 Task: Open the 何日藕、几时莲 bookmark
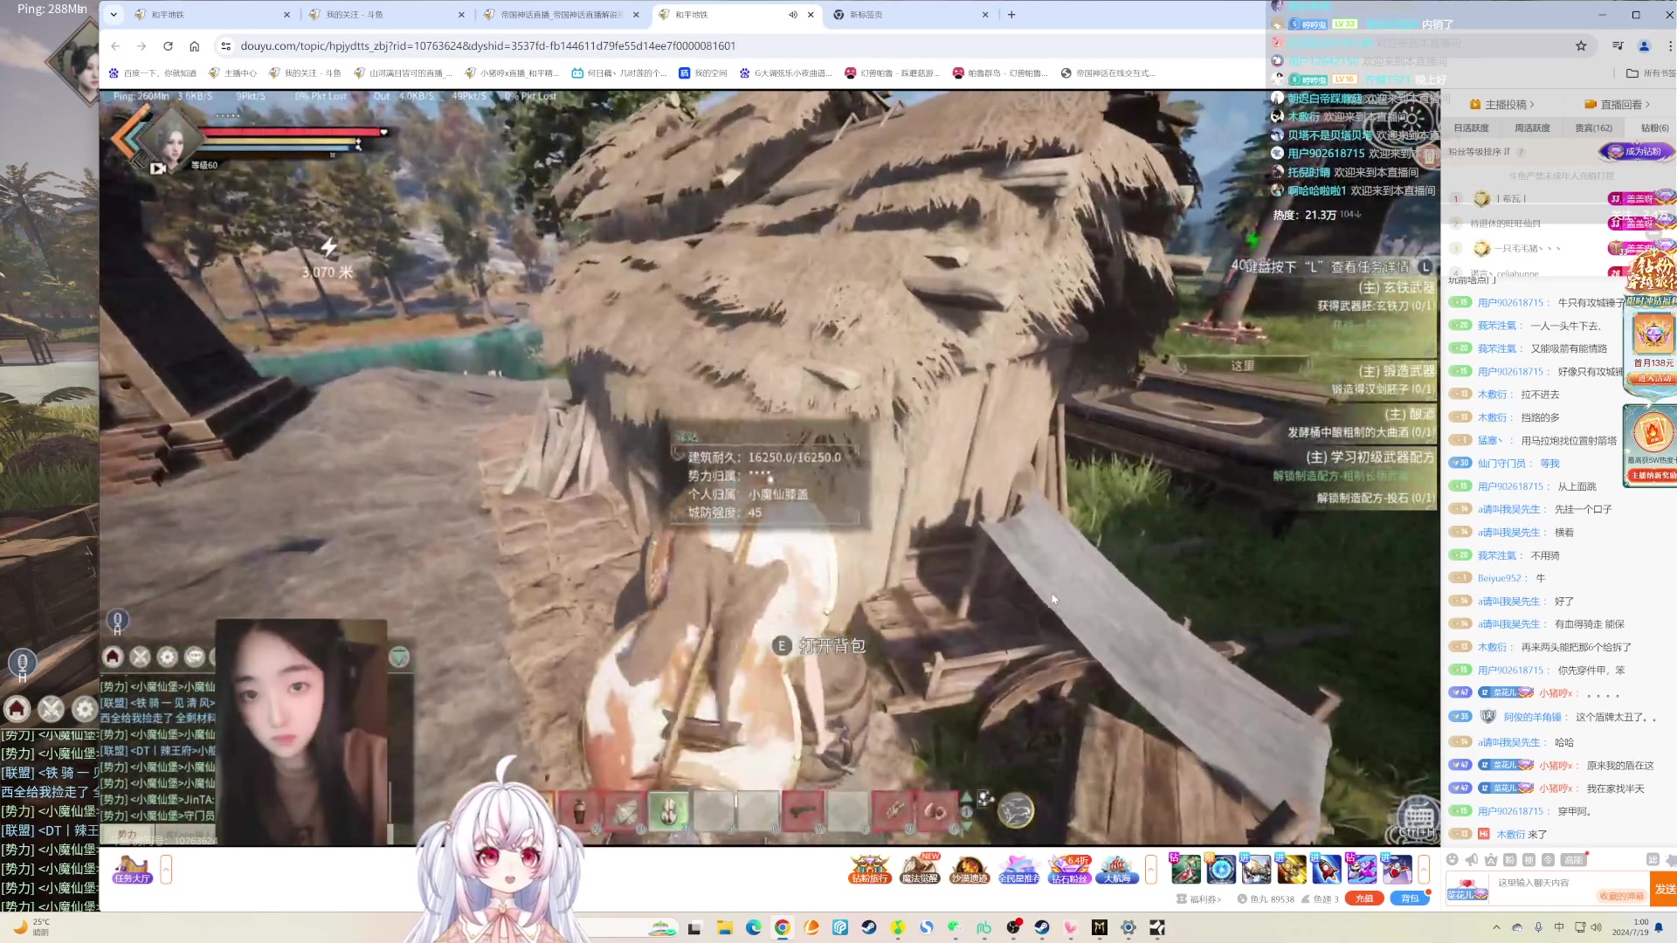click(619, 73)
